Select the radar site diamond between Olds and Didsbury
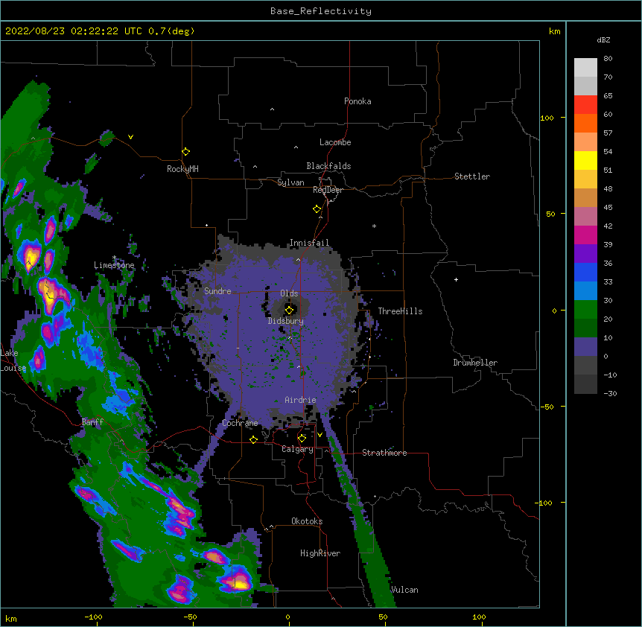The width and height of the screenshot is (642, 627). [289, 310]
